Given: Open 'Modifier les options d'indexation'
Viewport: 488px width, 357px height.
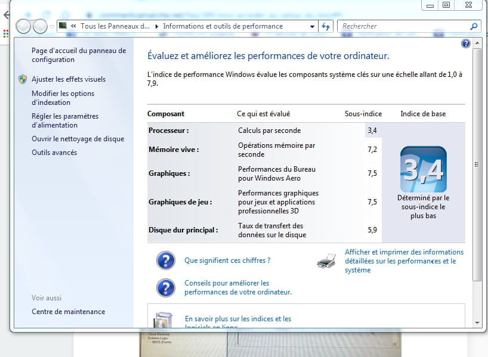Looking at the screenshot, I should (63, 98).
